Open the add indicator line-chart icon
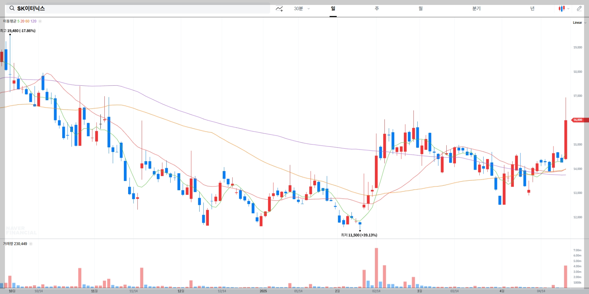 tap(279, 9)
